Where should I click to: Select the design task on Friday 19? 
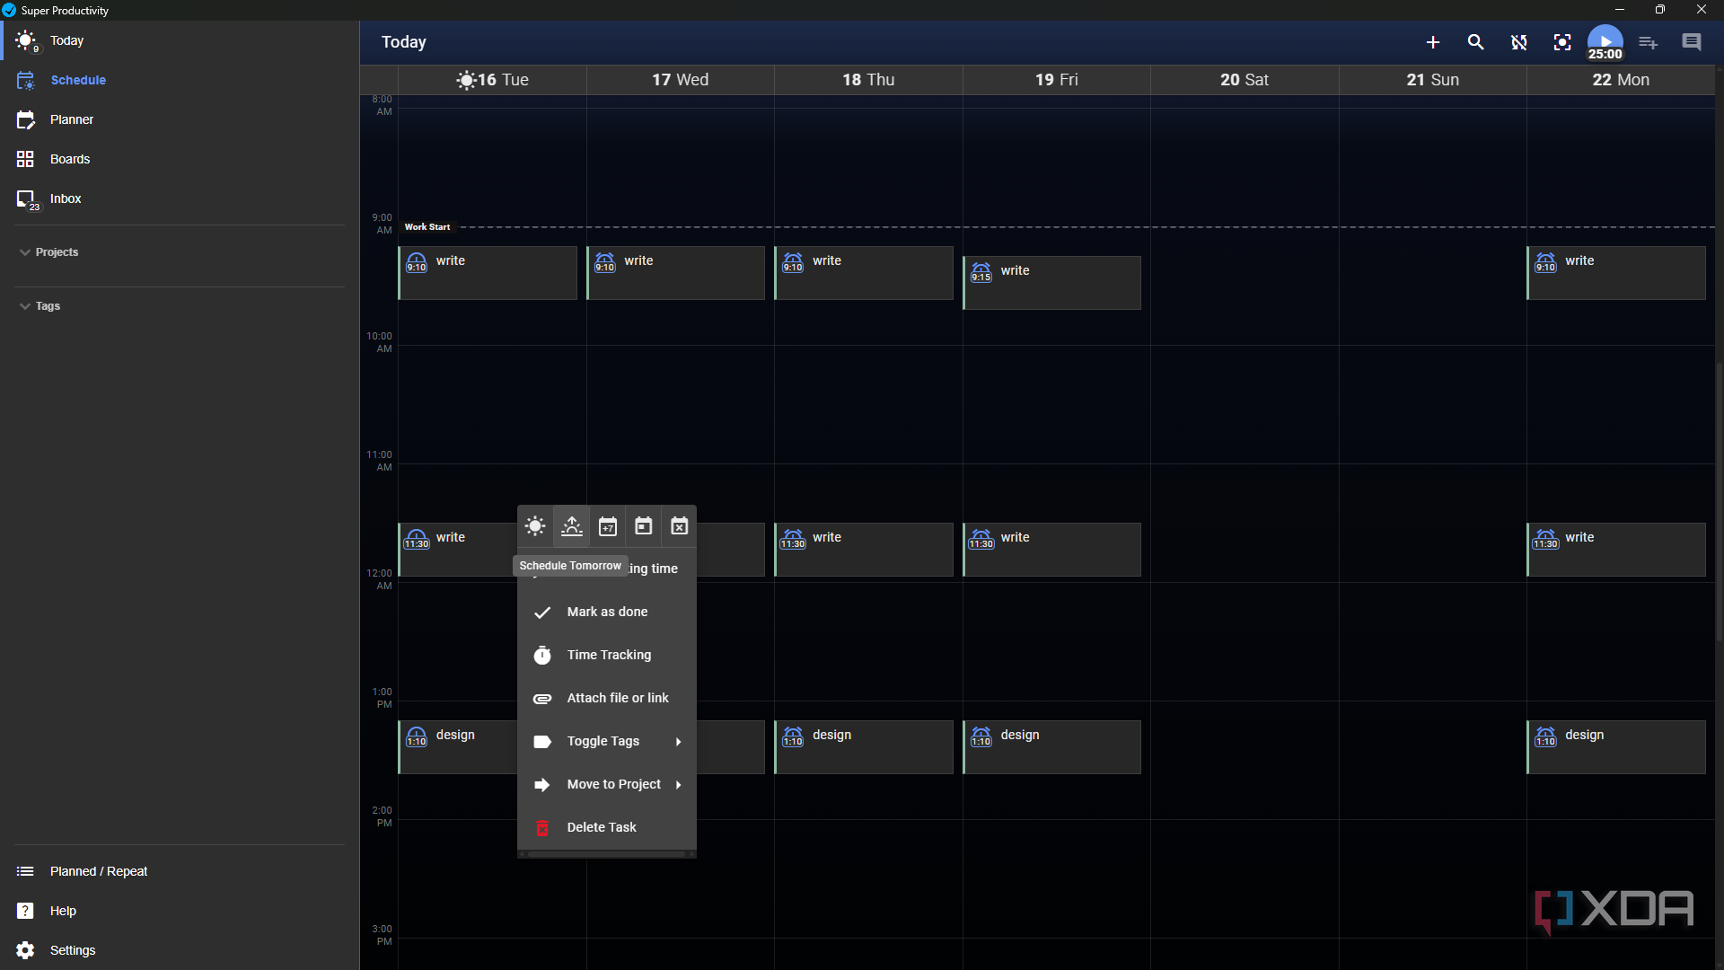1051,747
